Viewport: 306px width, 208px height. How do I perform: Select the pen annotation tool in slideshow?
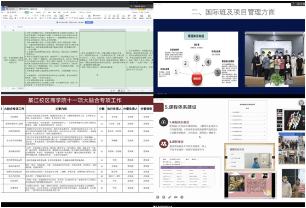tap(170, 197)
